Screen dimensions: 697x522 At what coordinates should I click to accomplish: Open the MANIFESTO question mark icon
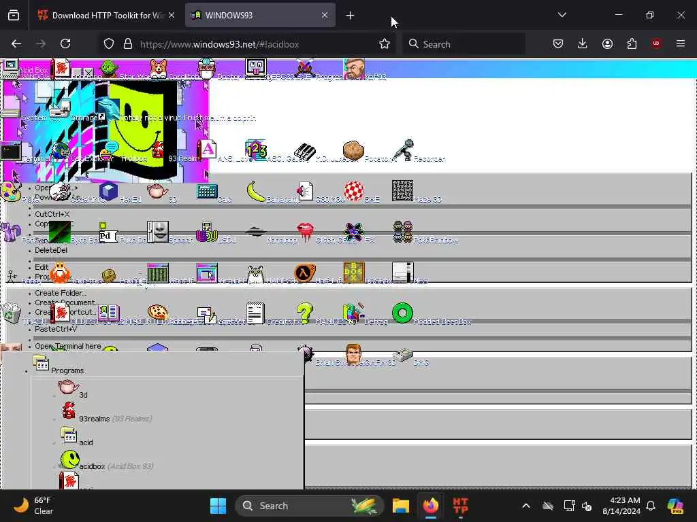tap(305, 313)
